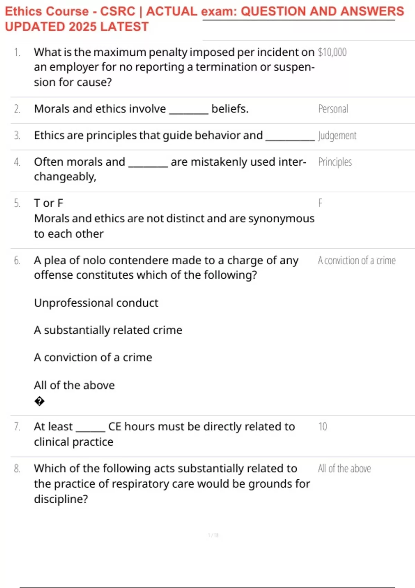Click the answer "10" for question 7

coord(323,426)
